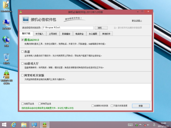Screen dimensions: 171x128
Task: Open the 更多详情>> link
Action: click(137, 21)
